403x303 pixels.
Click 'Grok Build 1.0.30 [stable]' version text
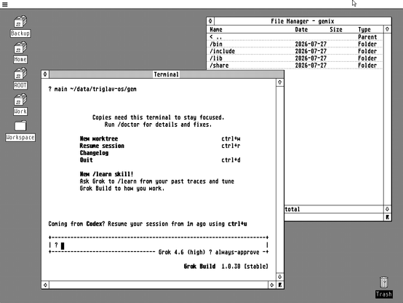(226, 266)
